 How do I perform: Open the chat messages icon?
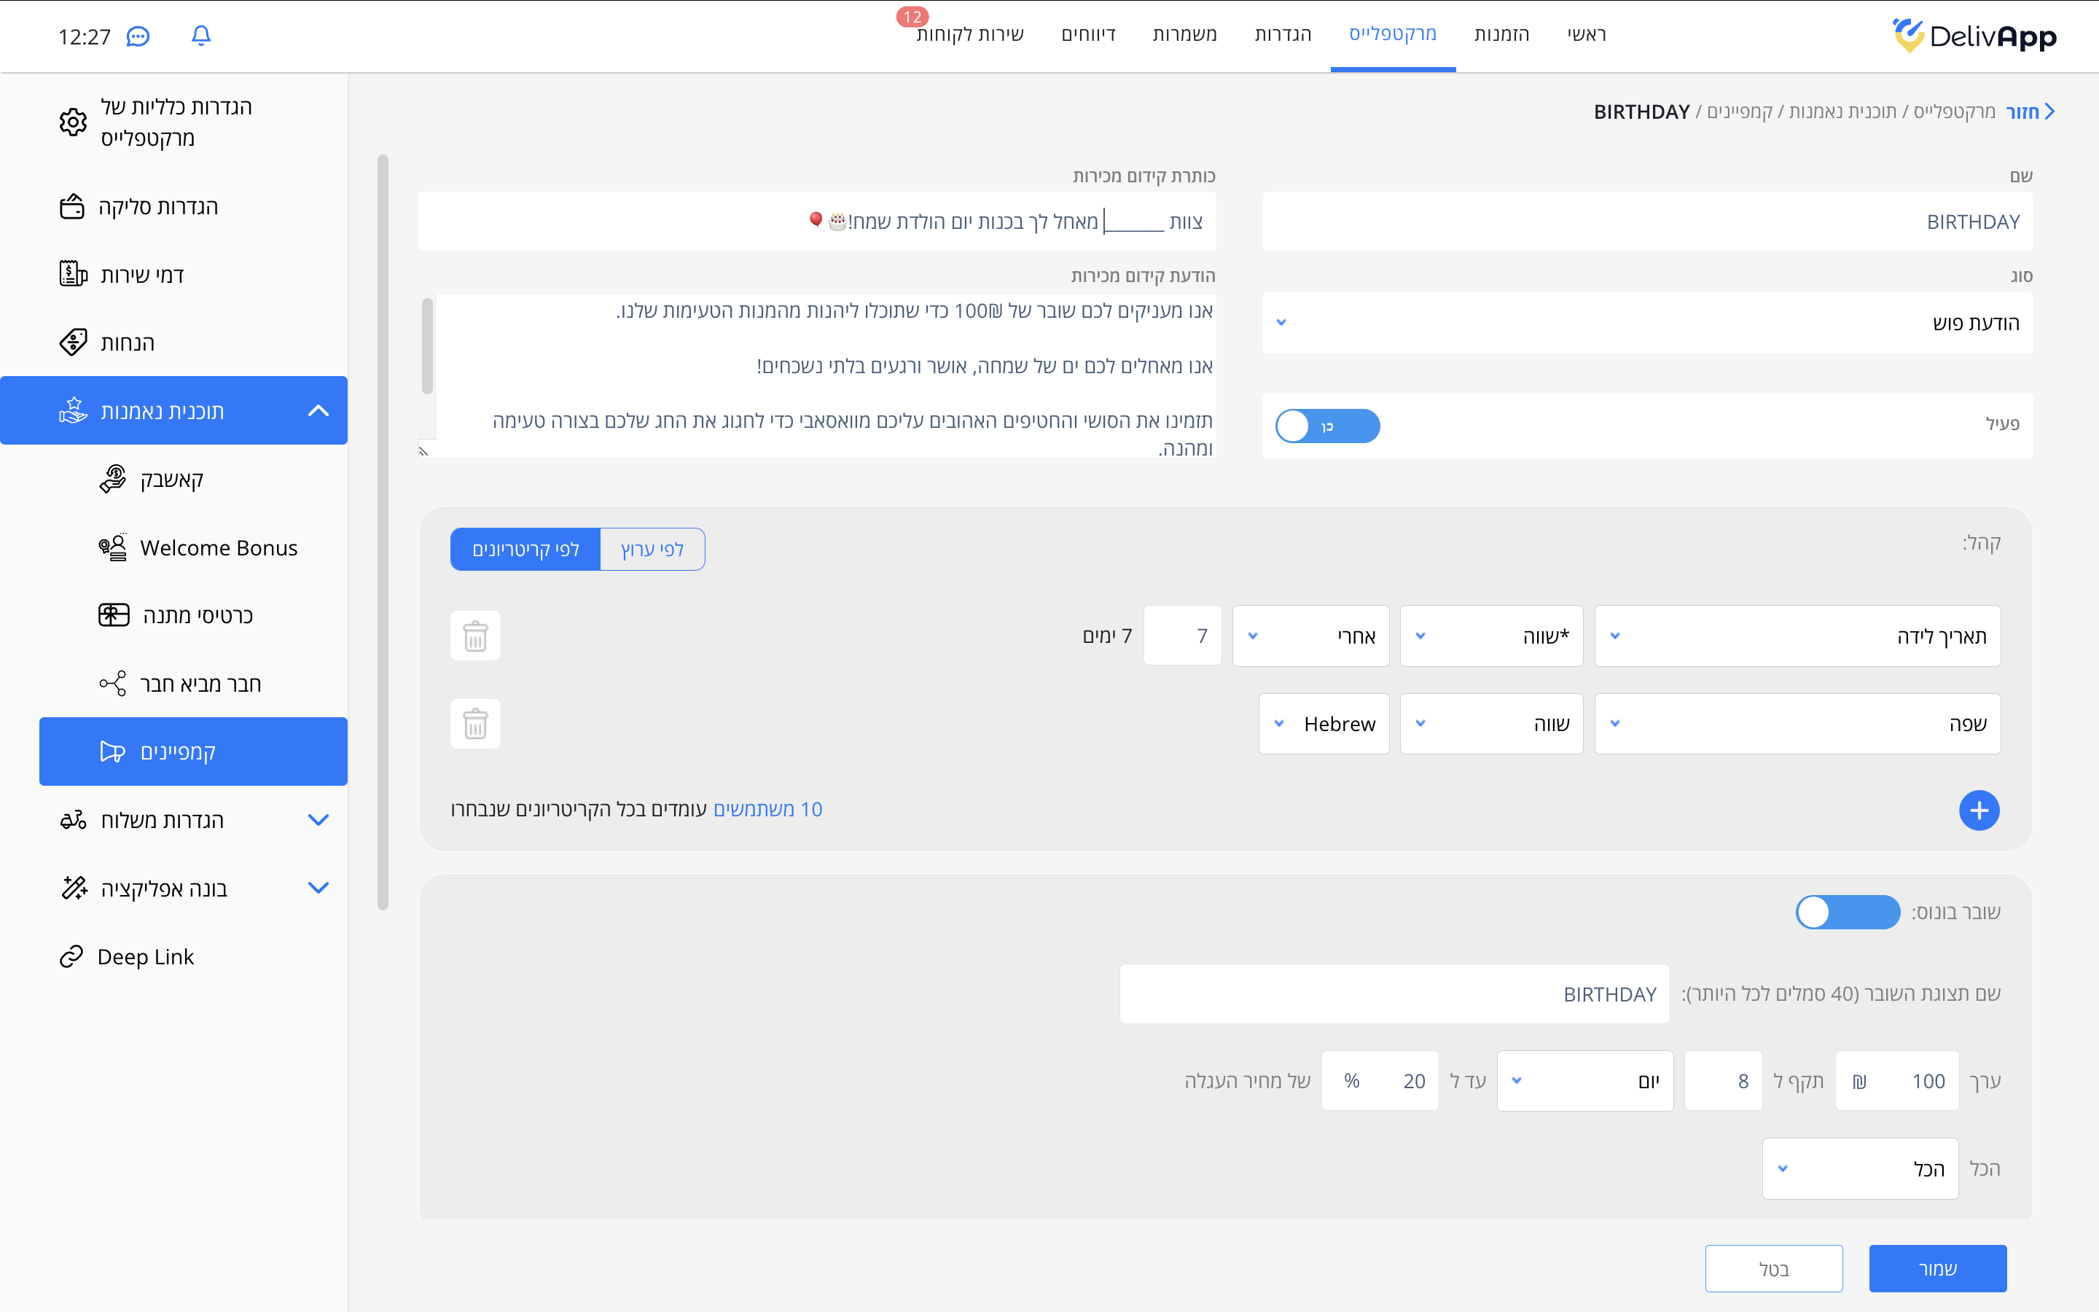click(x=138, y=36)
